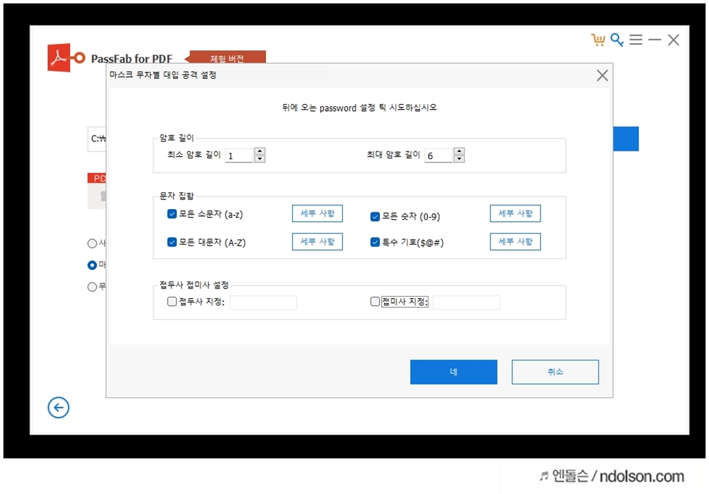The height and width of the screenshot is (494, 709).
Task: Click the suffix text input field
Action: click(467, 302)
